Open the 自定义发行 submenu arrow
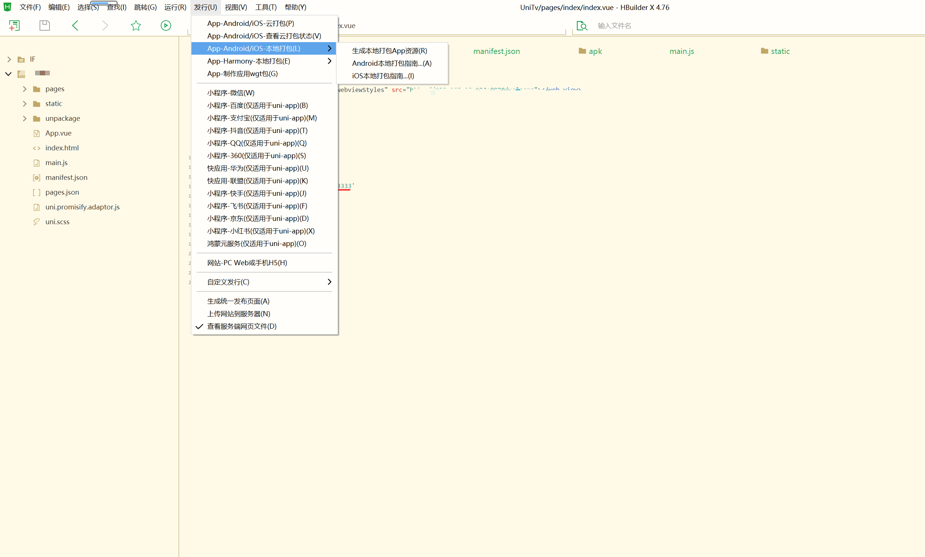 point(329,282)
